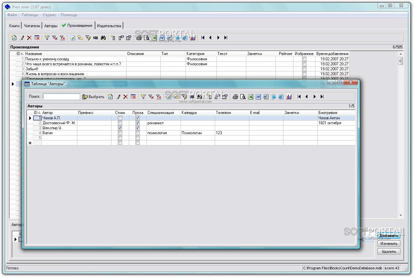
Task: Toggle the Стихи checkbox for Шекспир У.
Action: tap(120, 128)
